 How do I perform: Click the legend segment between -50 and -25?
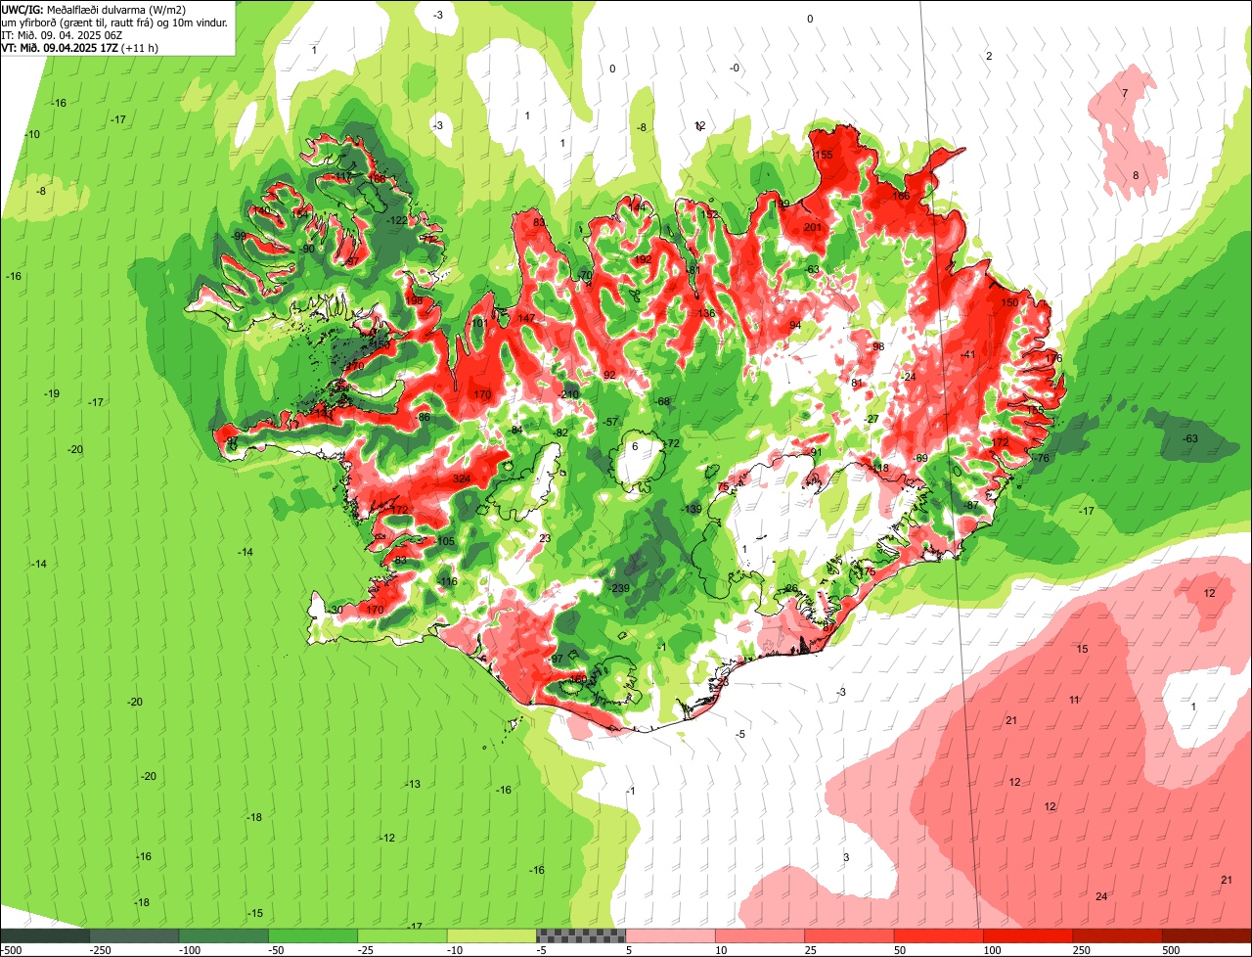pos(313,935)
